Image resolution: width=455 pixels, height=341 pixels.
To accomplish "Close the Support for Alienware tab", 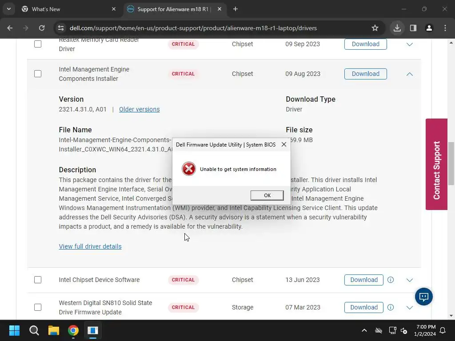I will pos(220,9).
